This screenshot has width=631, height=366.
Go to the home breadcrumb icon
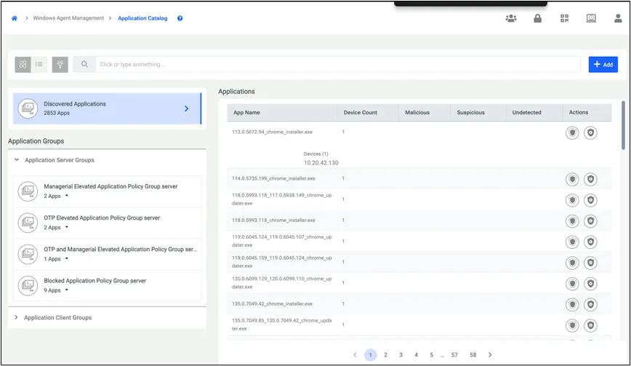pos(15,18)
